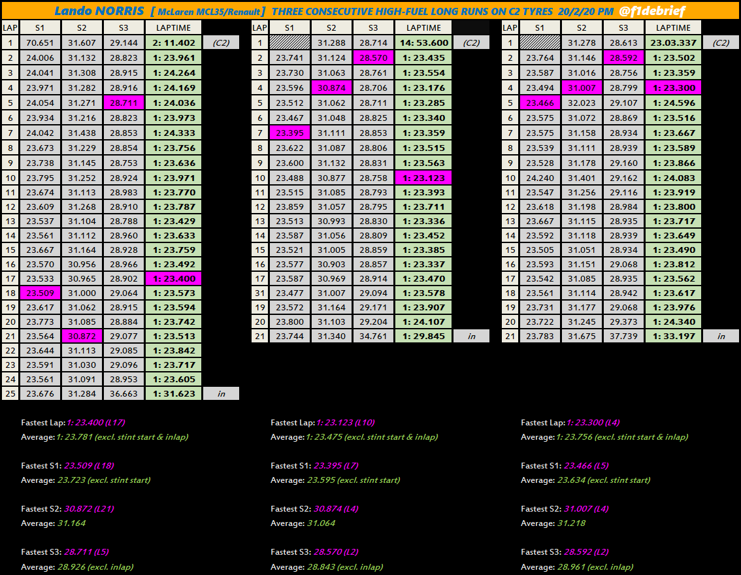Click the hatched S1 cell beside 31.288

tap(289, 42)
